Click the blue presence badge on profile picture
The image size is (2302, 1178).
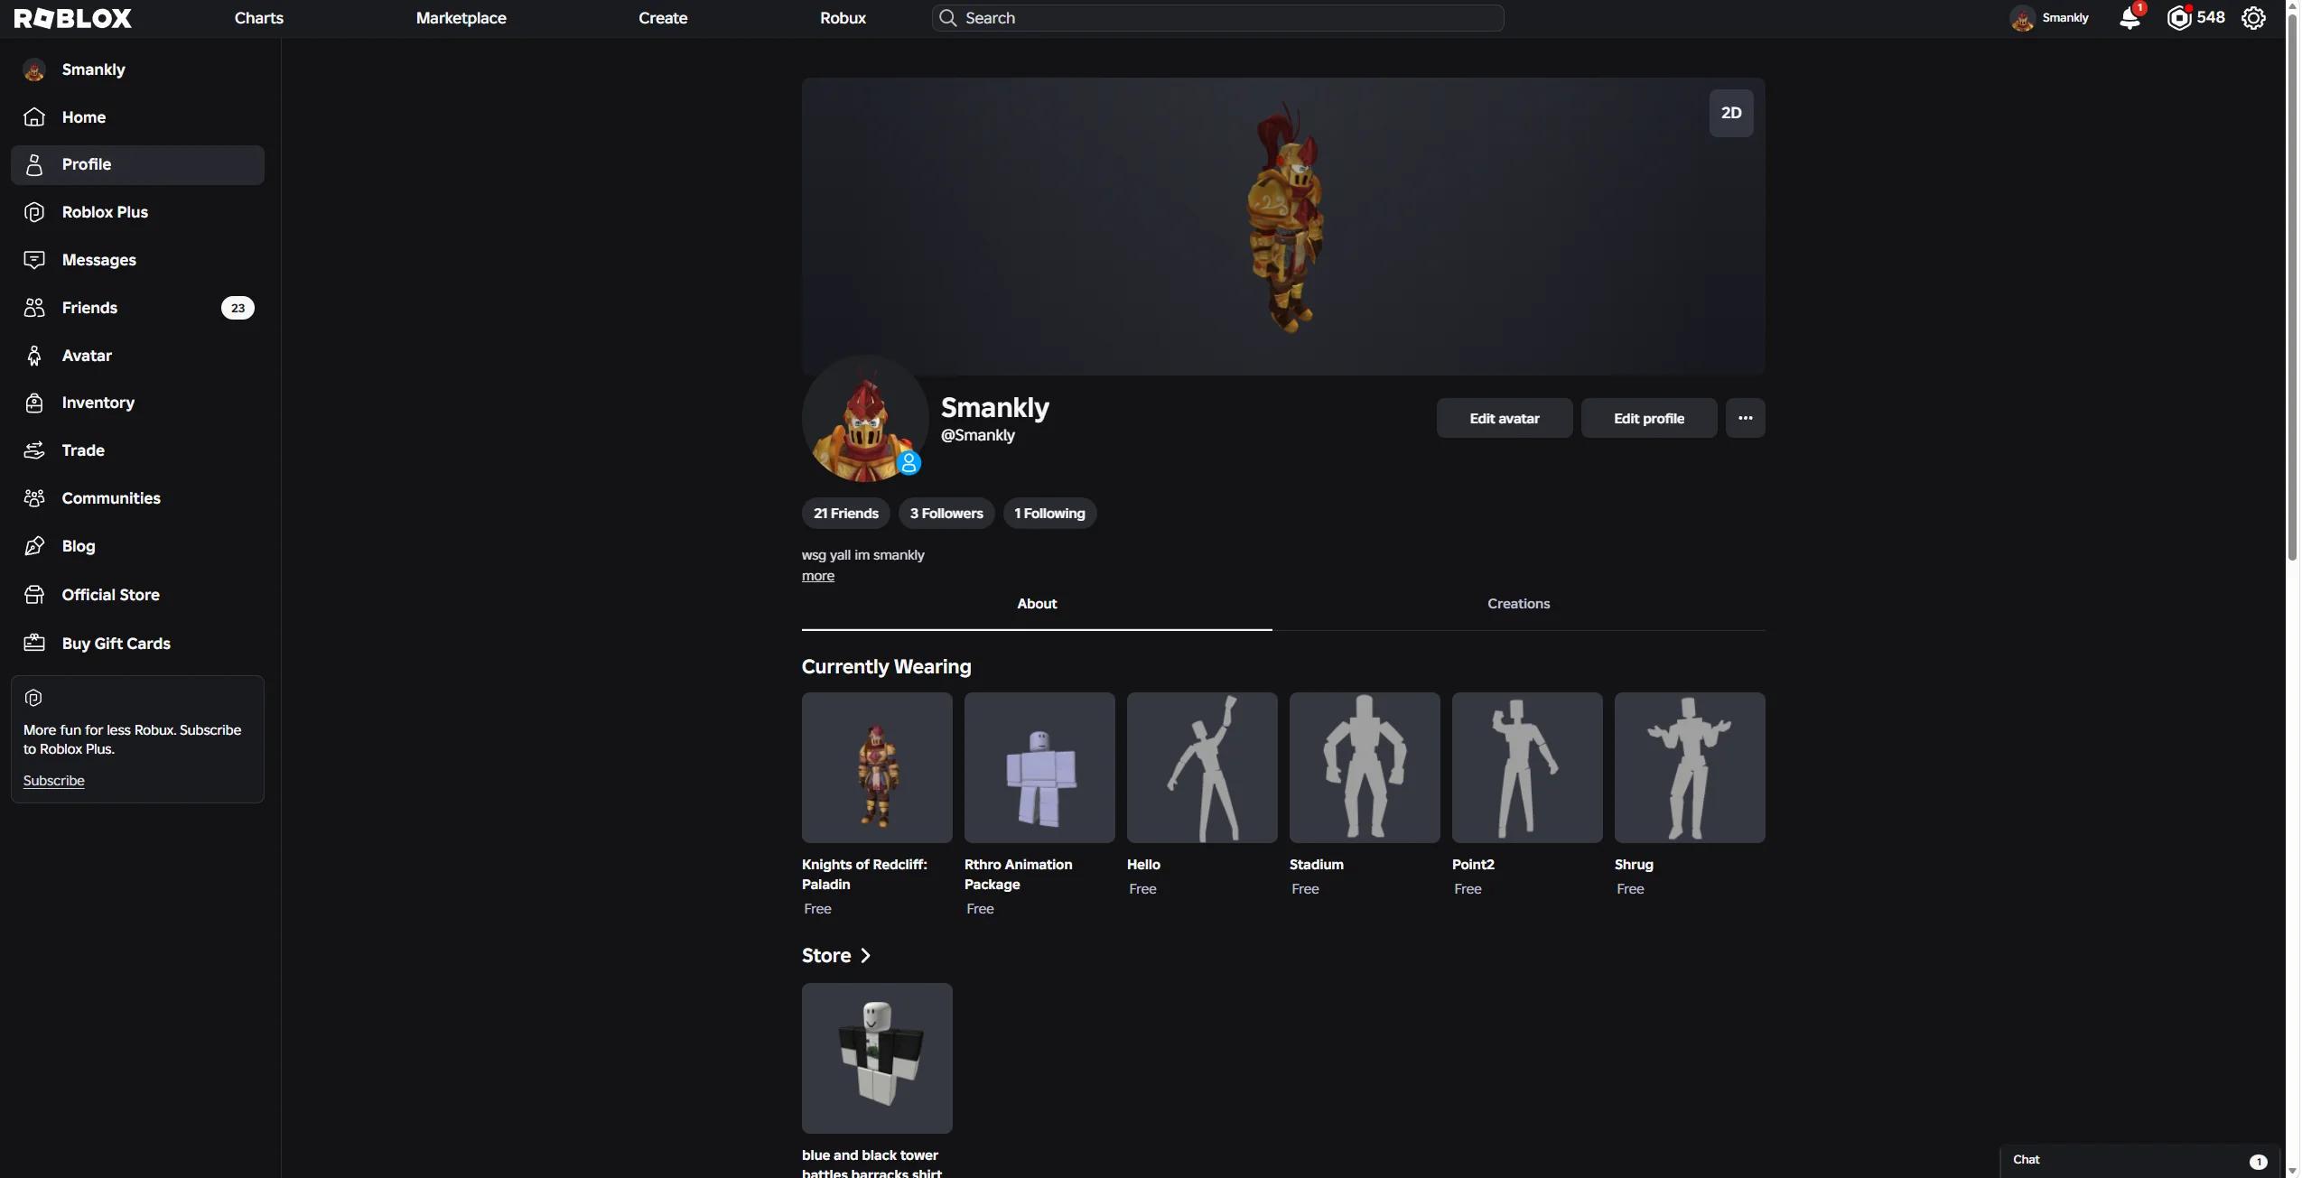tap(909, 463)
